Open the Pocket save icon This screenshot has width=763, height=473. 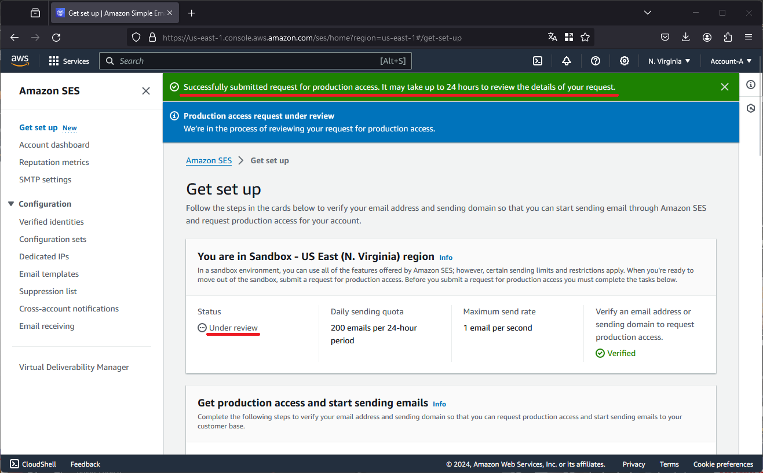coord(666,37)
